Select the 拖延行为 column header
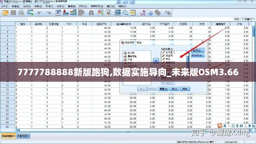 [102, 24]
